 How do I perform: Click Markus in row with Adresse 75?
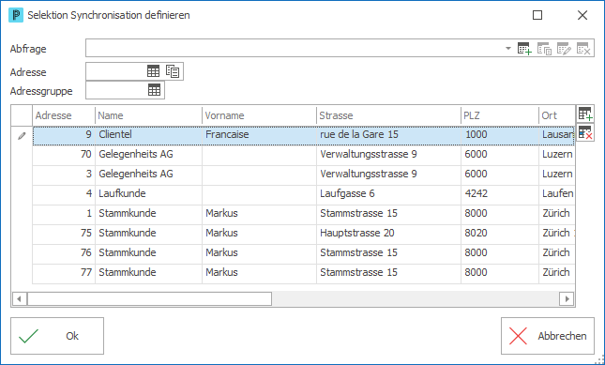tap(259, 233)
